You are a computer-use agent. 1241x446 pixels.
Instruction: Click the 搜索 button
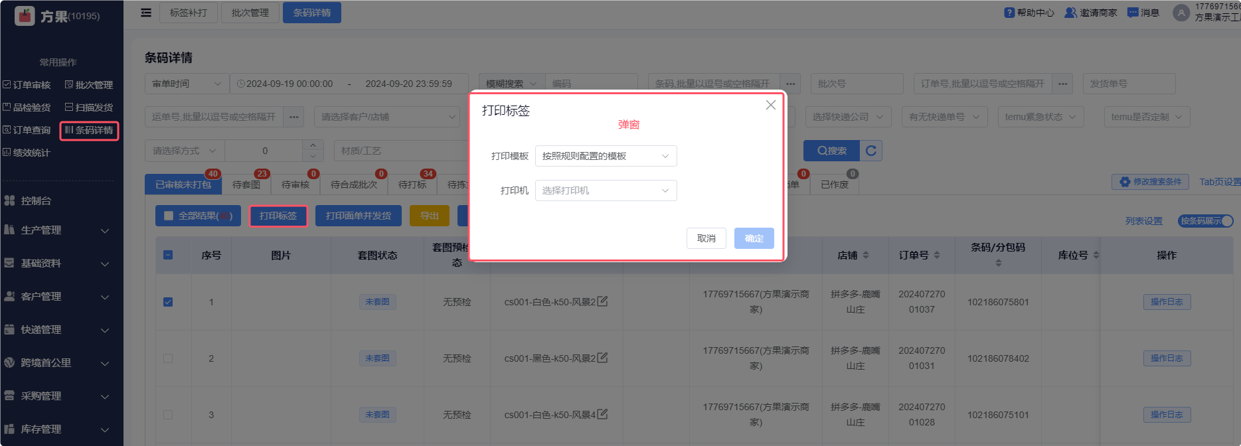[832, 151]
